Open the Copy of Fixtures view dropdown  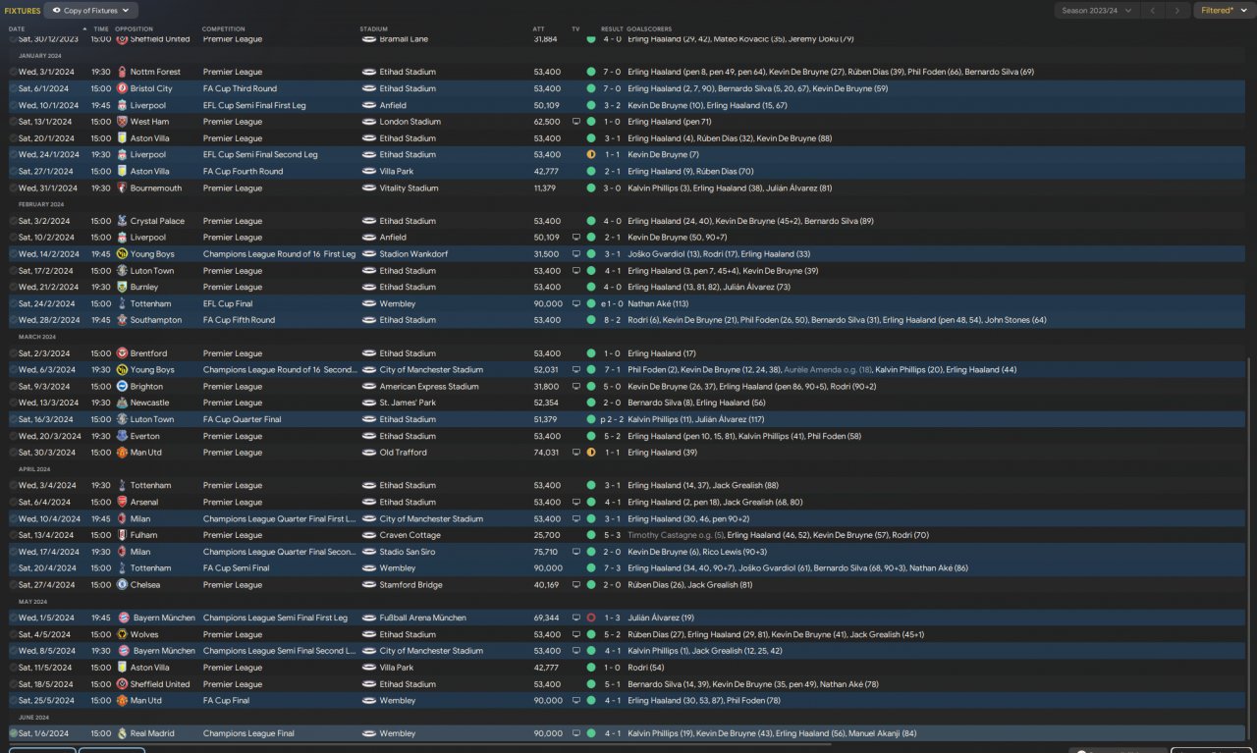pyautogui.click(x=90, y=11)
